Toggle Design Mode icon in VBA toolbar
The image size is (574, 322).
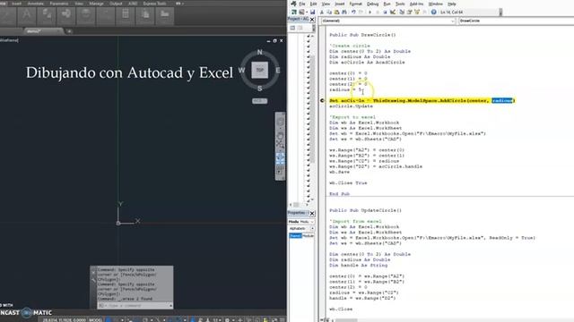click(393, 12)
